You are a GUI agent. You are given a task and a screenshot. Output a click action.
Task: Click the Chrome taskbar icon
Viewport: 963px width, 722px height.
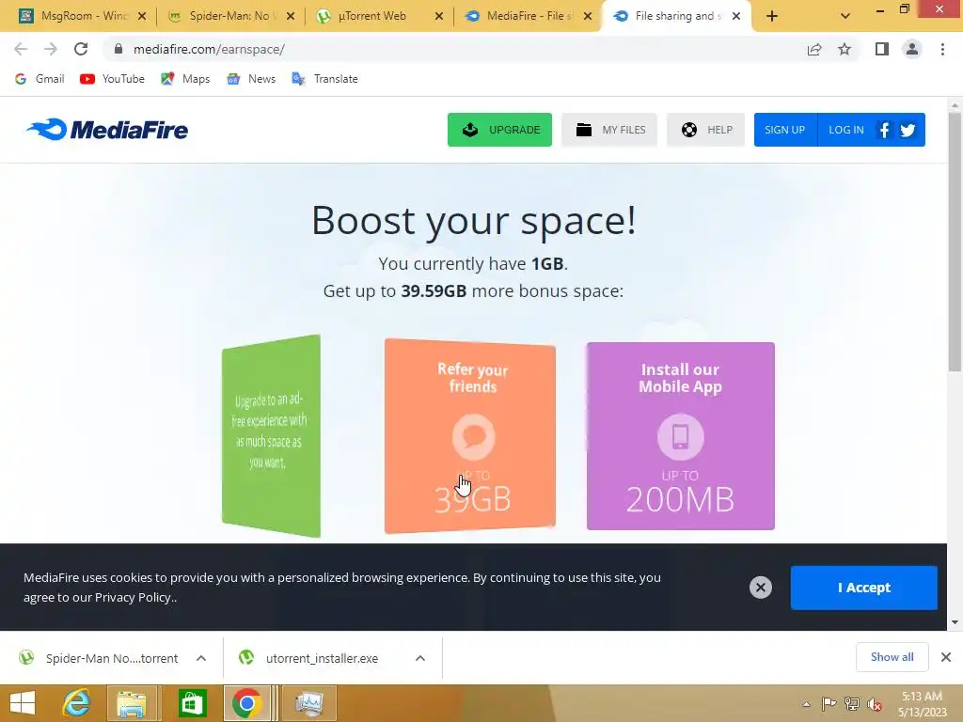[x=247, y=703]
